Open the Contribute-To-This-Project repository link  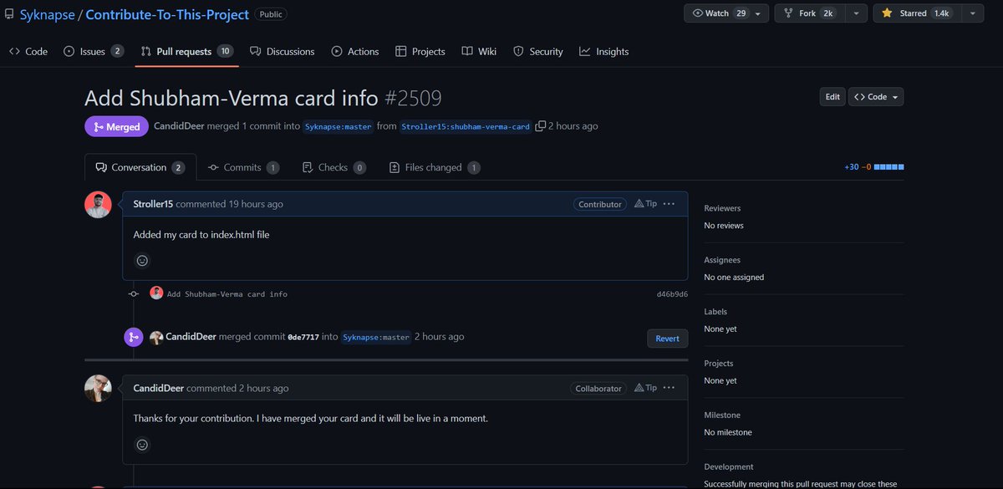click(x=167, y=14)
